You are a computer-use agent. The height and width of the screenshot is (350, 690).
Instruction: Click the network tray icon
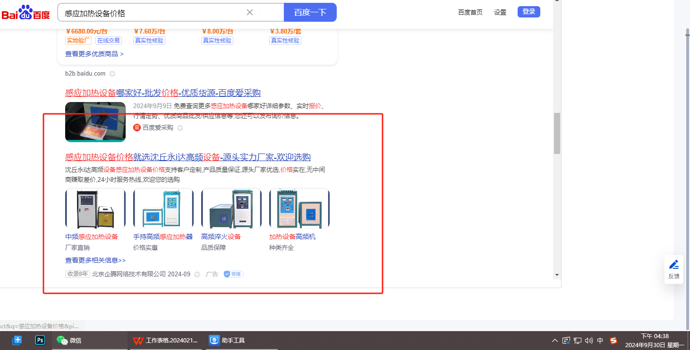(x=578, y=341)
